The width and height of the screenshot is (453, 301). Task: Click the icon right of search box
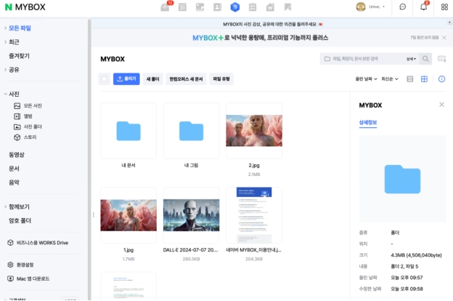coord(442,59)
